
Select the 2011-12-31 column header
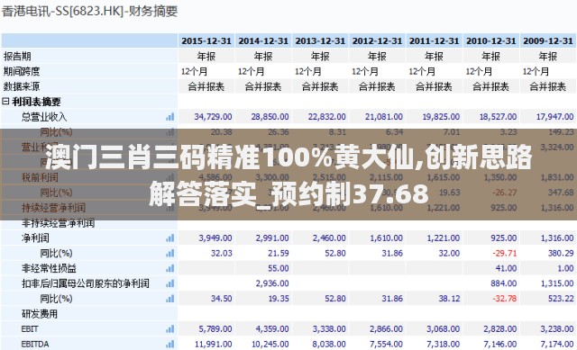tap(435, 40)
